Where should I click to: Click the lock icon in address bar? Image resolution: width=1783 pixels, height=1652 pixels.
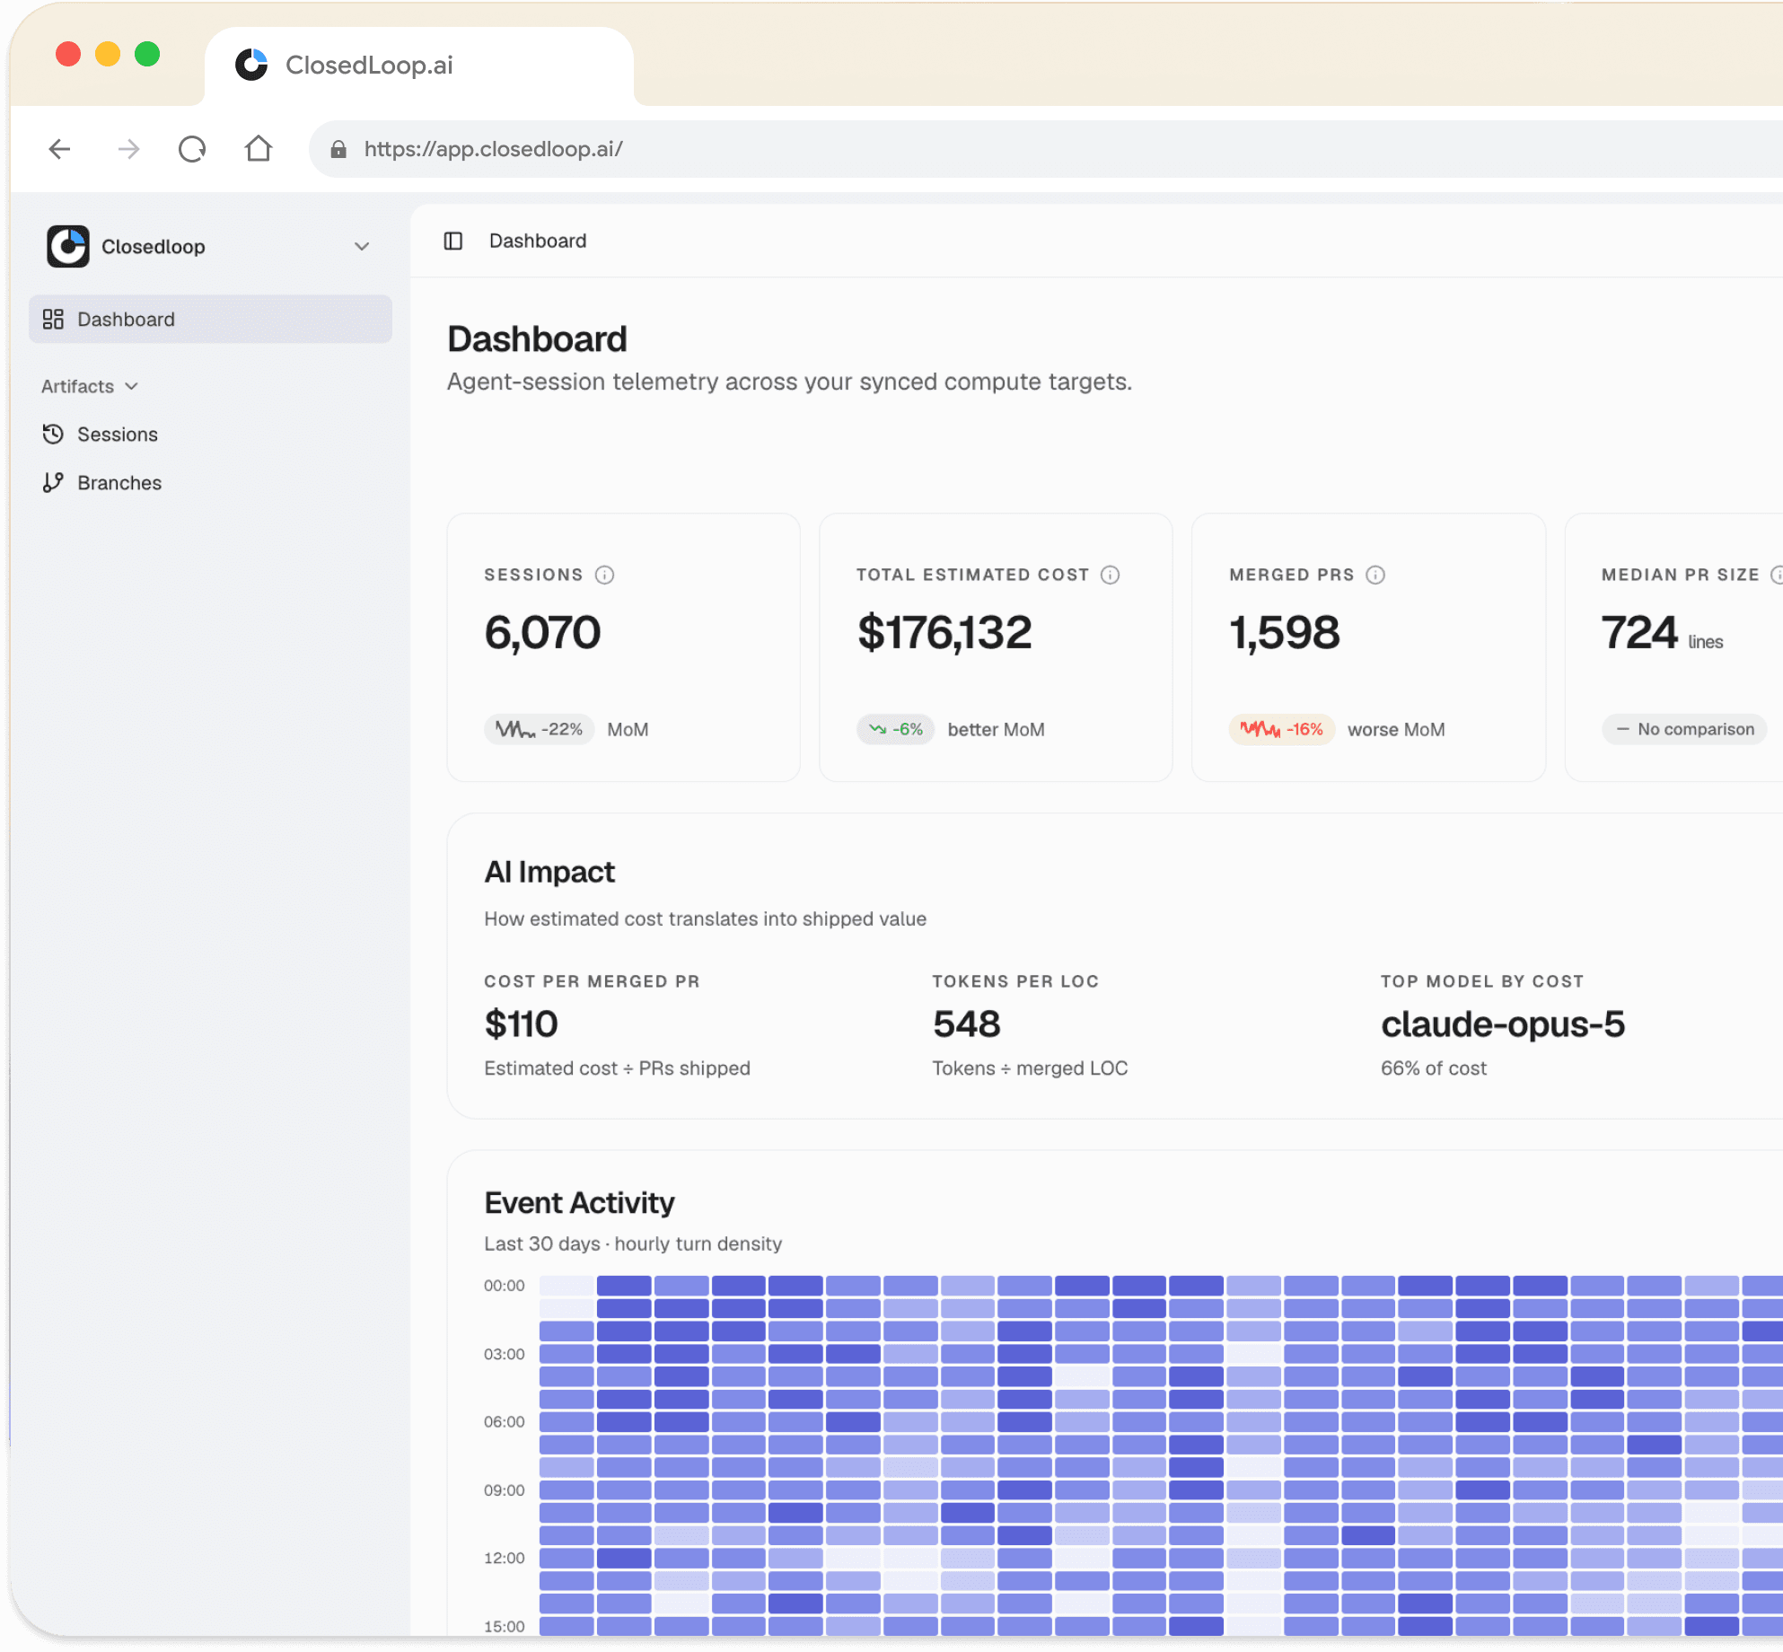click(x=338, y=149)
